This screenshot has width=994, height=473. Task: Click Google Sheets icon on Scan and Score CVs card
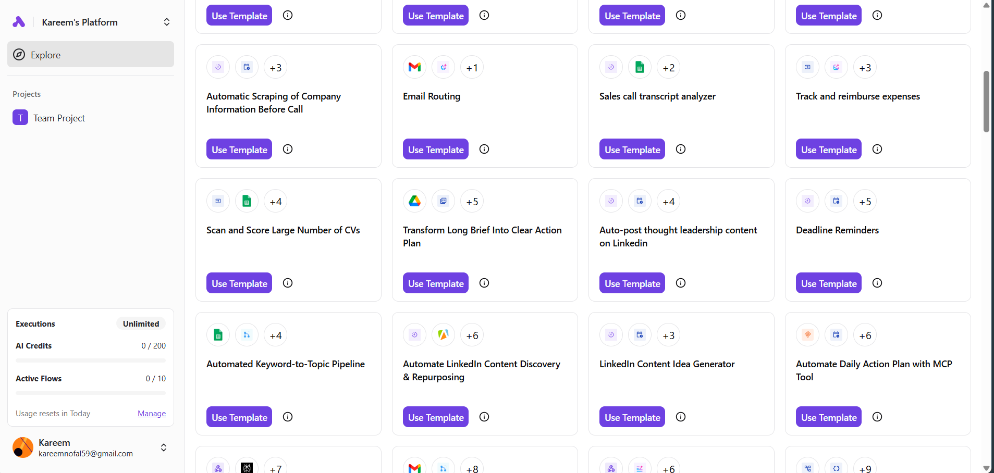pyautogui.click(x=247, y=201)
